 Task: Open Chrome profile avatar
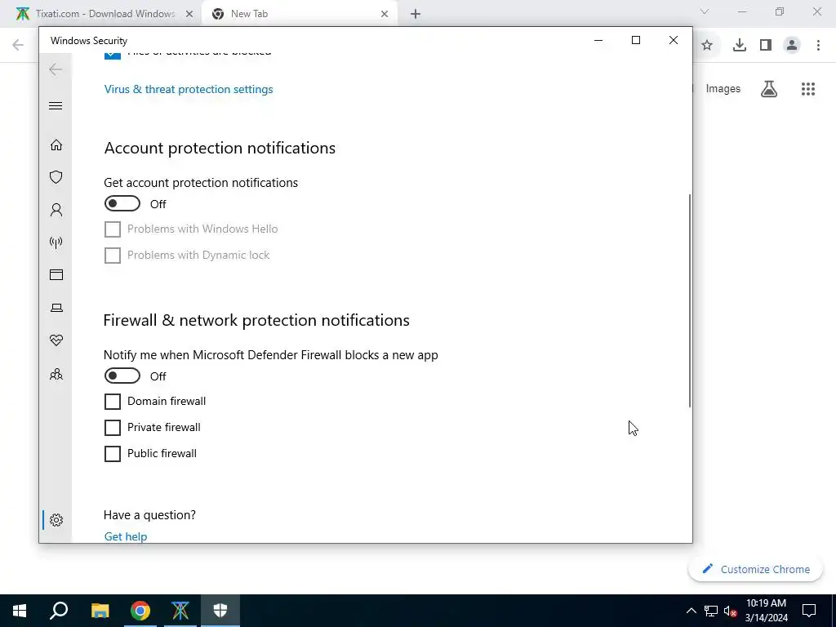792,46
